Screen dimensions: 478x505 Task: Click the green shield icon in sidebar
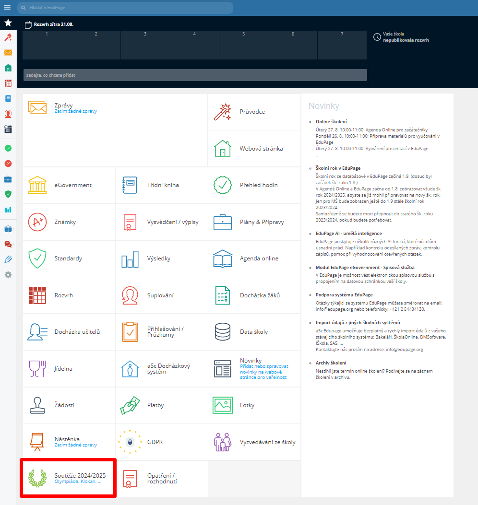tap(8, 194)
